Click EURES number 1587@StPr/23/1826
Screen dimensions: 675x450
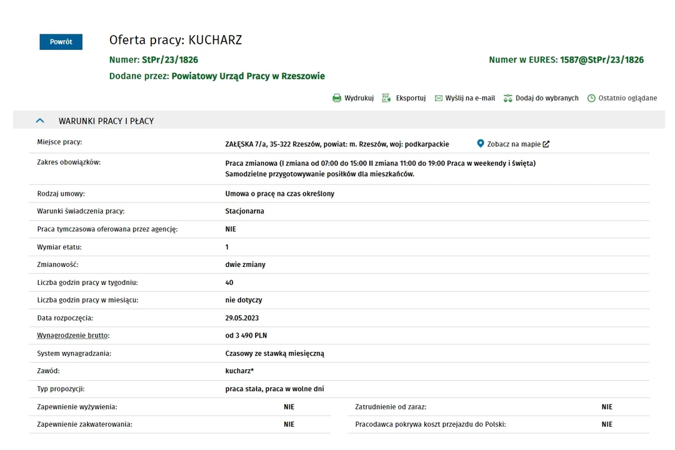click(x=601, y=60)
